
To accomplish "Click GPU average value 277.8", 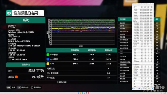I will [x=75, y=64].
